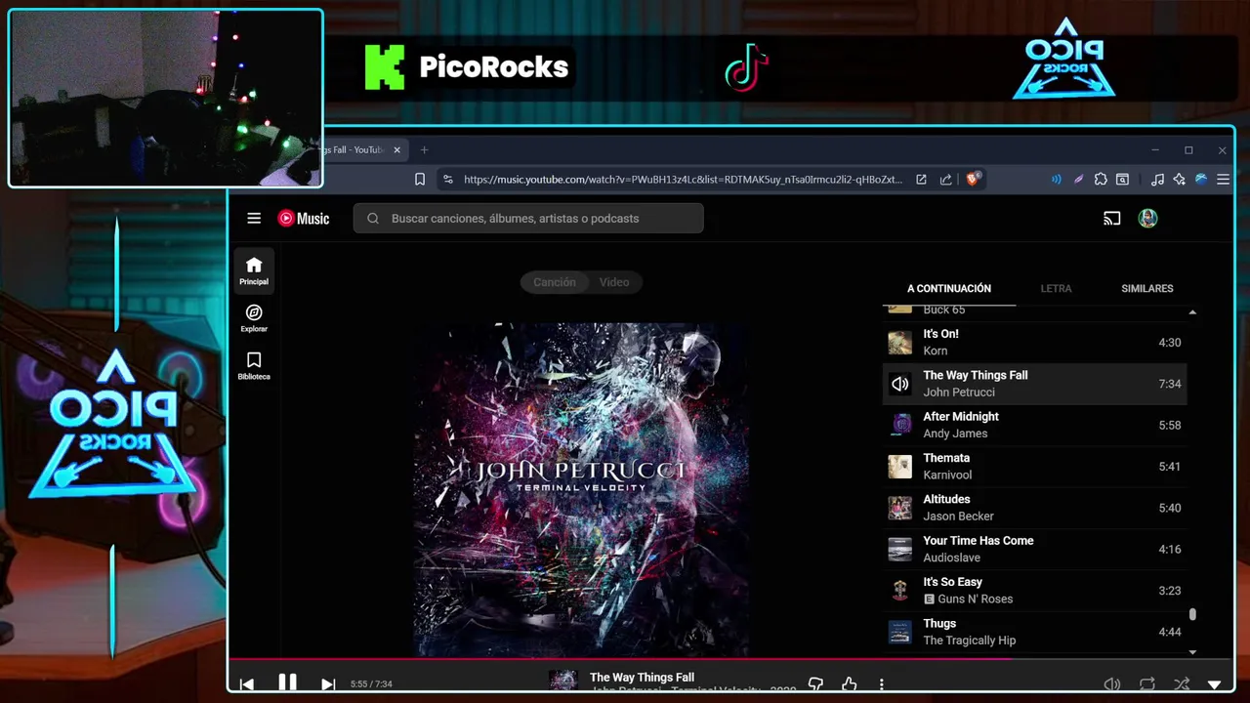Play Your Time Has Come by Audioslave
This screenshot has width=1250, height=703.
(1035, 549)
